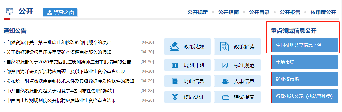The height and width of the screenshot is (112, 342).
Task: Open 政策法规 section
Action: (x=188, y=47)
